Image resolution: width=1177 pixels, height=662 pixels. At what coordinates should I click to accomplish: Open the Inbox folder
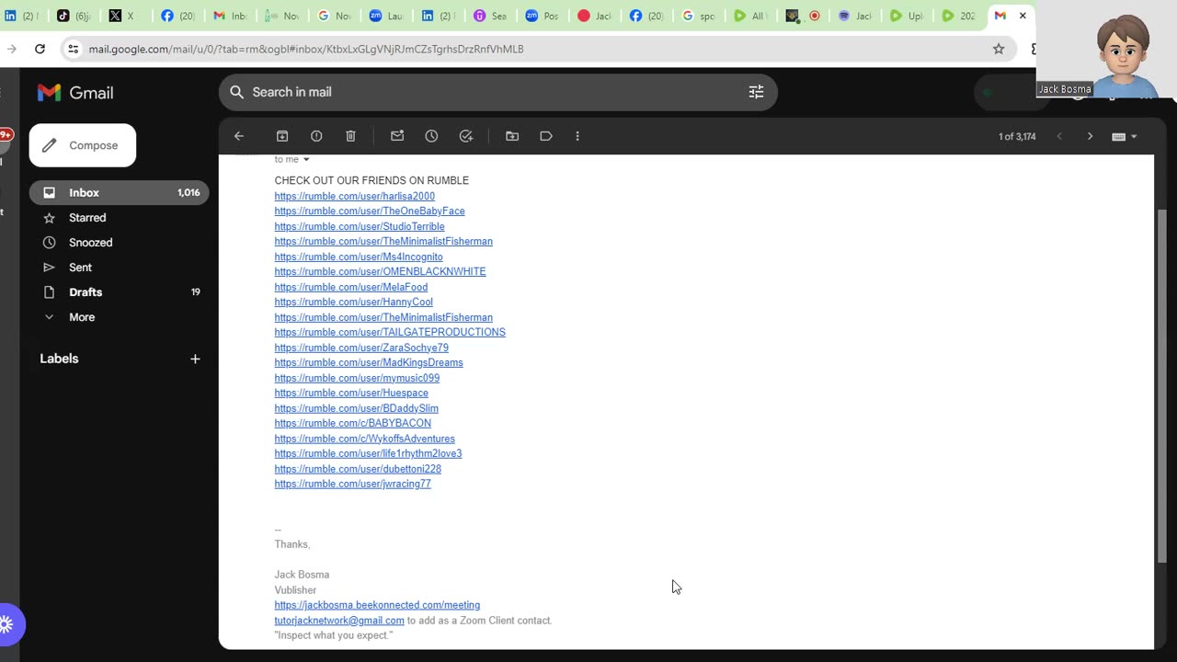[x=120, y=193]
